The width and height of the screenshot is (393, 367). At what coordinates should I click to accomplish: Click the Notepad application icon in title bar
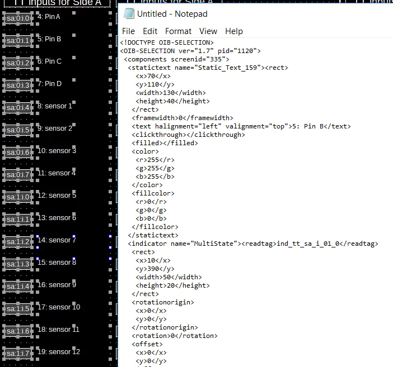pos(129,13)
